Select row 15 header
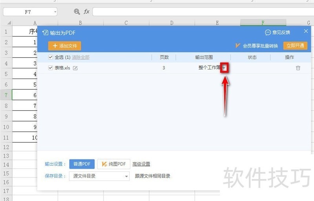 point(6,173)
